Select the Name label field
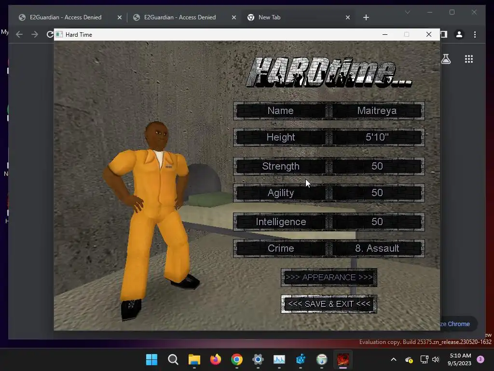The image size is (494, 371). pyautogui.click(x=280, y=111)
